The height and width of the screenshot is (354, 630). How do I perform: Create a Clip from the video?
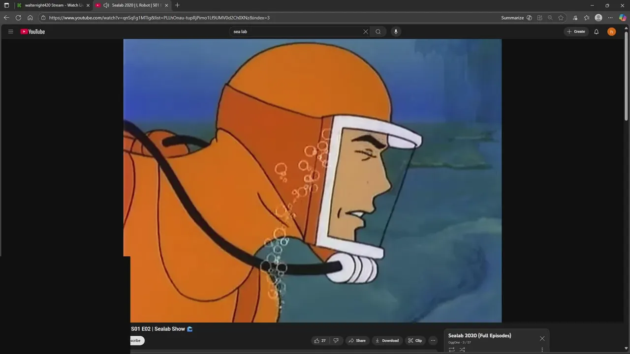[x=415, y=340]
